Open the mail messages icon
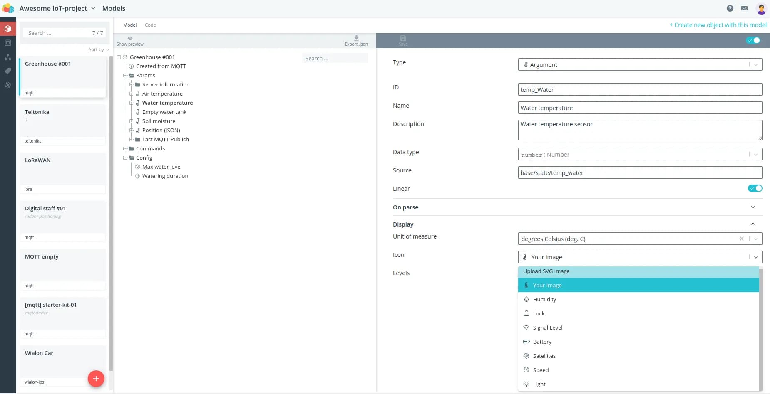 (745, 8)
